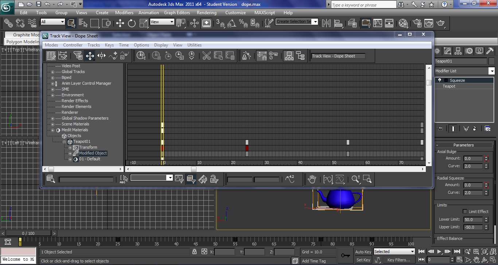This screenshot has width=498, height=265.
Task: Activate the Select Time tool
Action: (x=140, y=55)
